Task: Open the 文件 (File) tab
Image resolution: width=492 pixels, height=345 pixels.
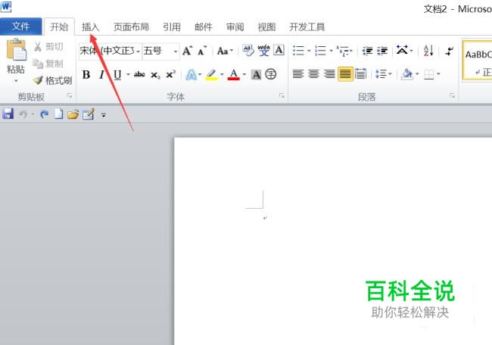Action: [x=21, y=26]
